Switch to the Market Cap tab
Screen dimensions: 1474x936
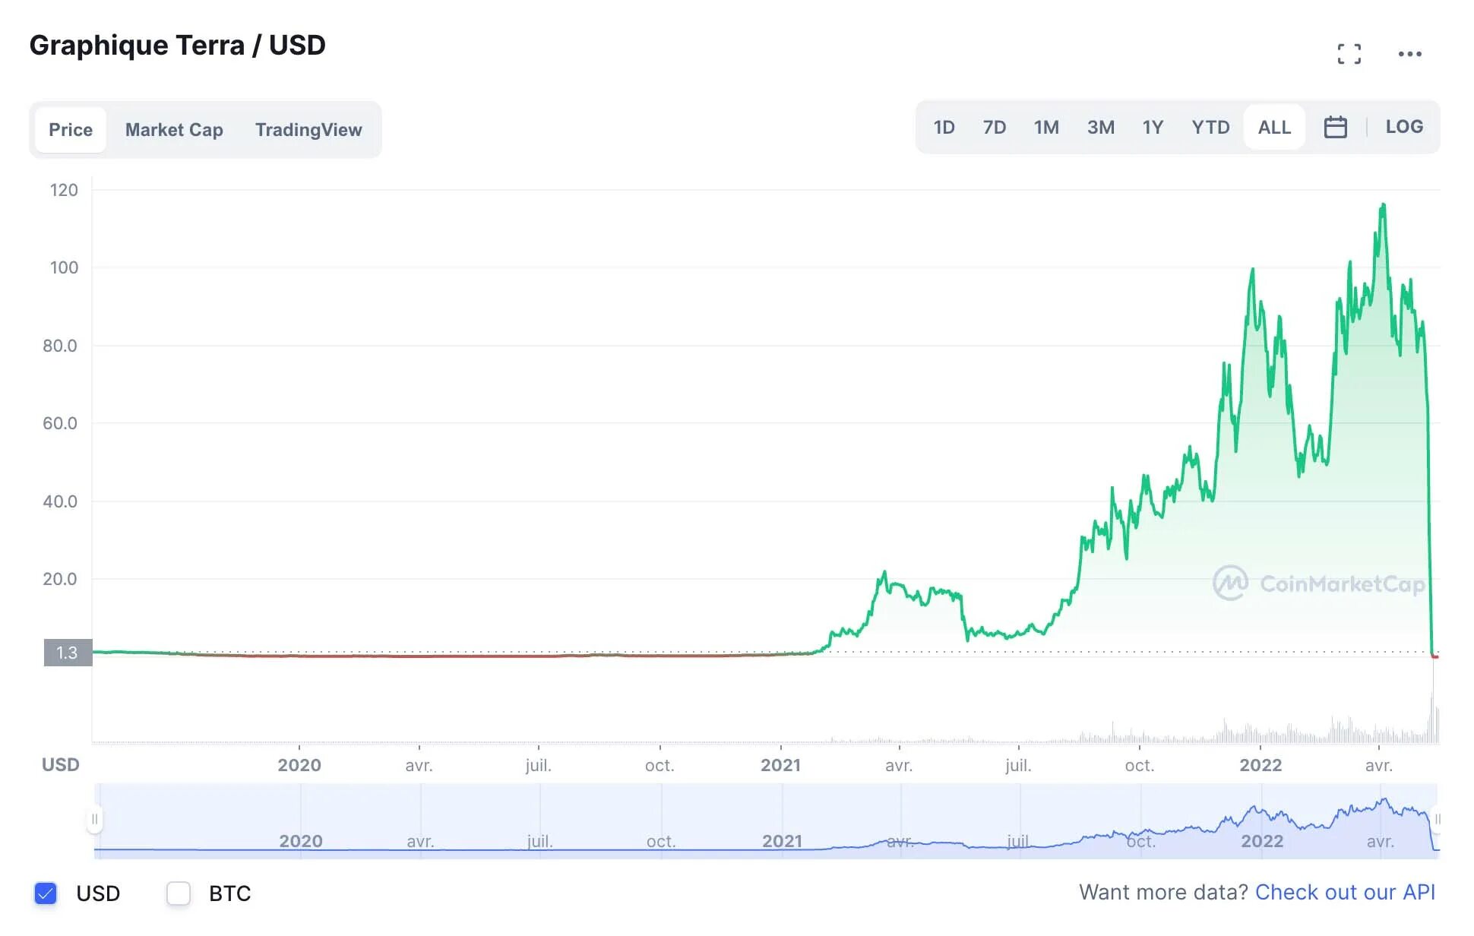pos(174,130)
